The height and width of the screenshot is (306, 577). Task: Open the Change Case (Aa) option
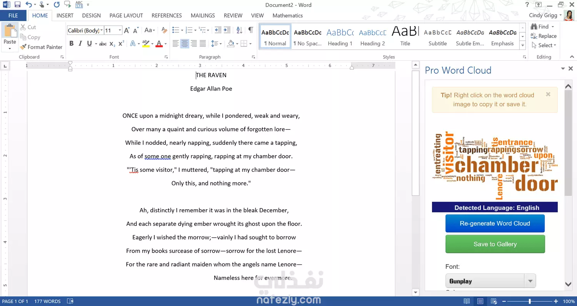click(150, 30)
